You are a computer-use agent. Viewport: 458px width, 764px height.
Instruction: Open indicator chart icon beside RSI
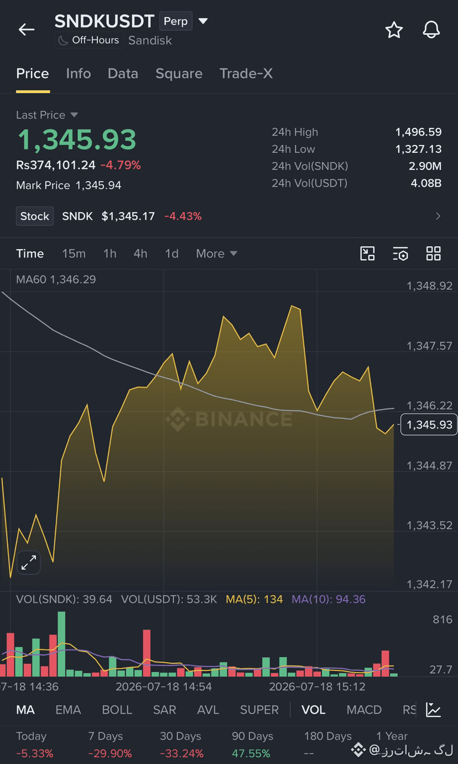pyautogui.click(x=434, y=710)
